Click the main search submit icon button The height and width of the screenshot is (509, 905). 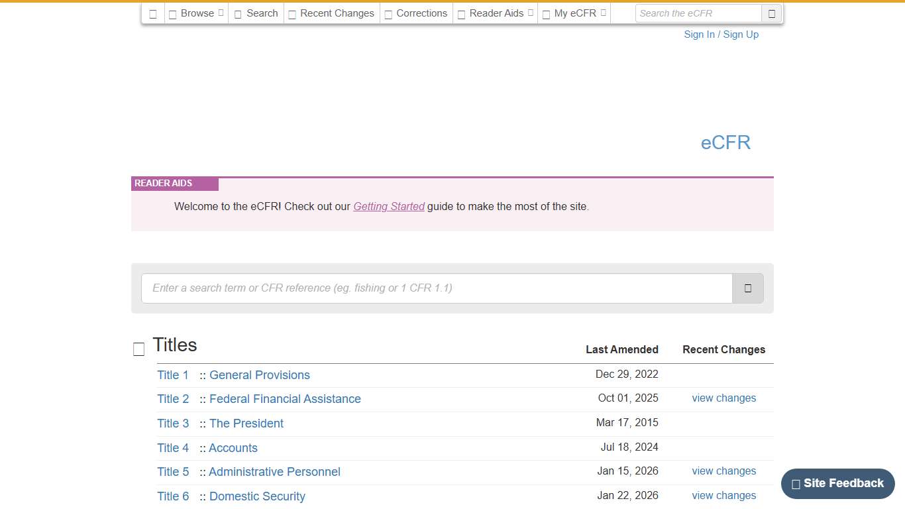[747, 288]
